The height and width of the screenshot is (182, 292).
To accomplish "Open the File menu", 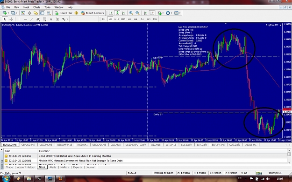I will click(8, 7).
